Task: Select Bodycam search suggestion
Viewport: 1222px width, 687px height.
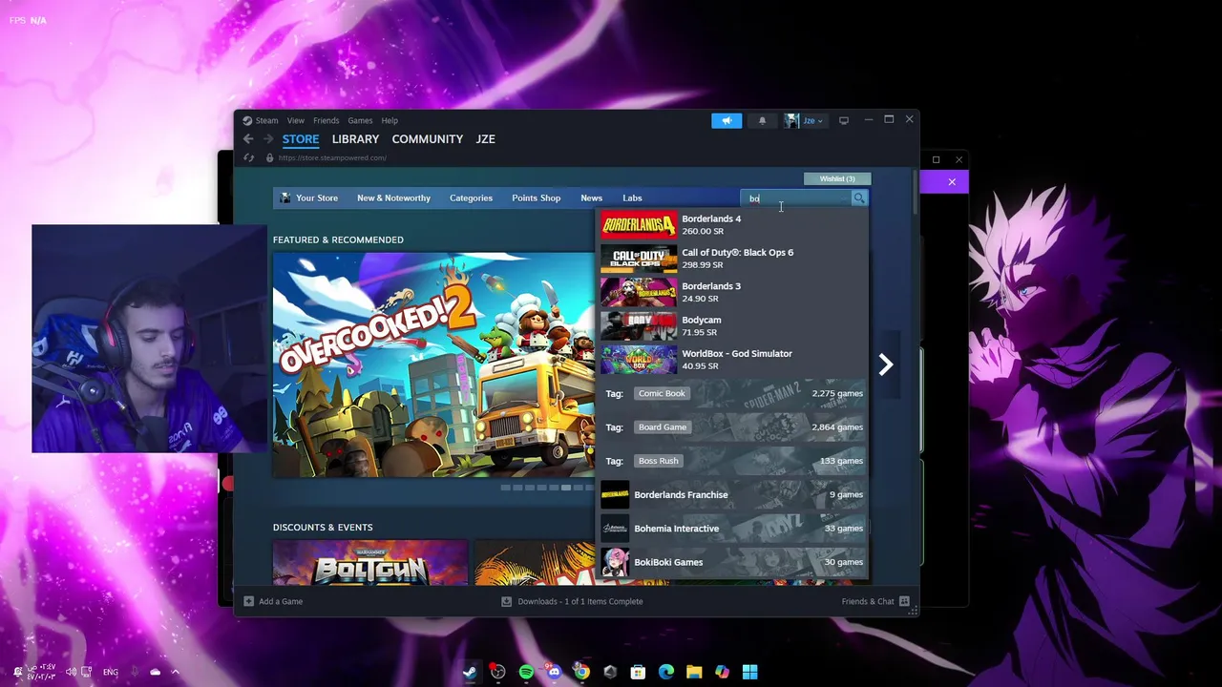Action: [732, 325]
